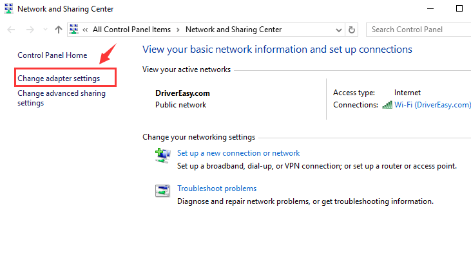Image resolution: width=471 pixels, height=276 pixels.
Task: Click the Back navigation arrow
Action: coord(11,30)
